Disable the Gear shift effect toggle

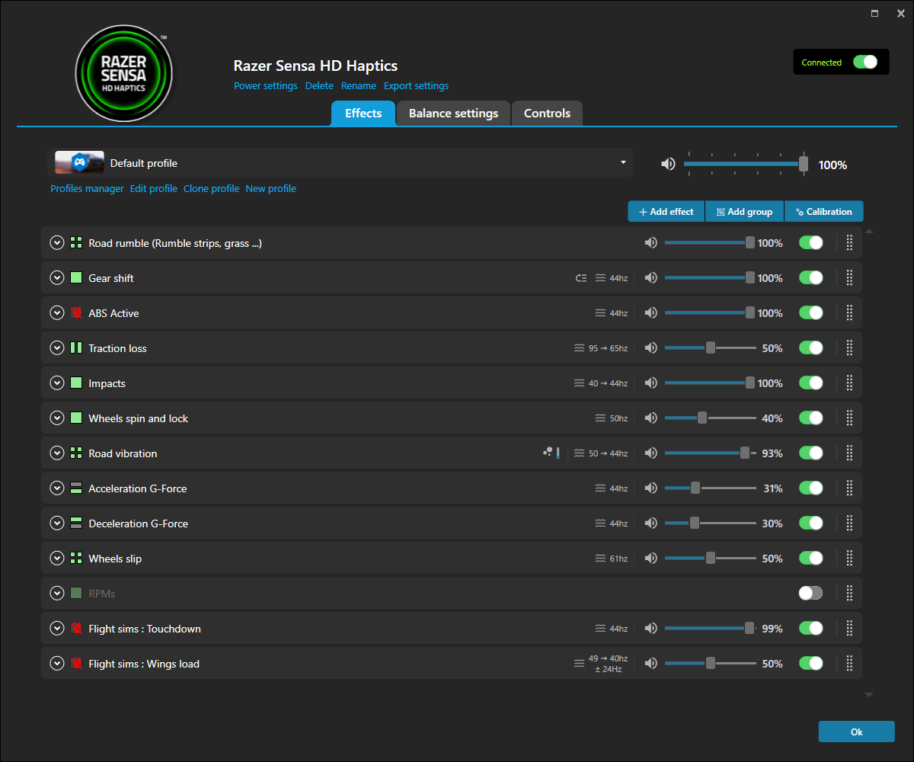tap(811, 278)
